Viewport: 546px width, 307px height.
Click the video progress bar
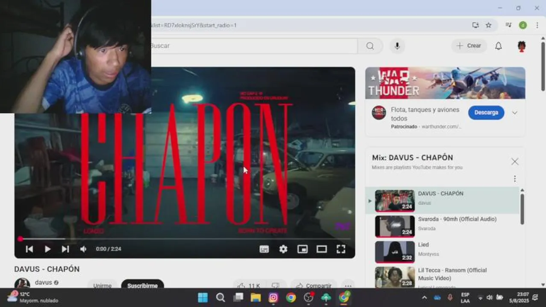[185, 239]
